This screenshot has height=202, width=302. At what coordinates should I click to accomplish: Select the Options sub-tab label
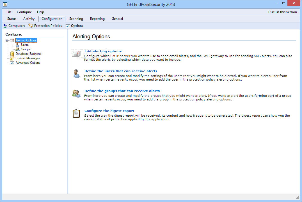point(77,26)
